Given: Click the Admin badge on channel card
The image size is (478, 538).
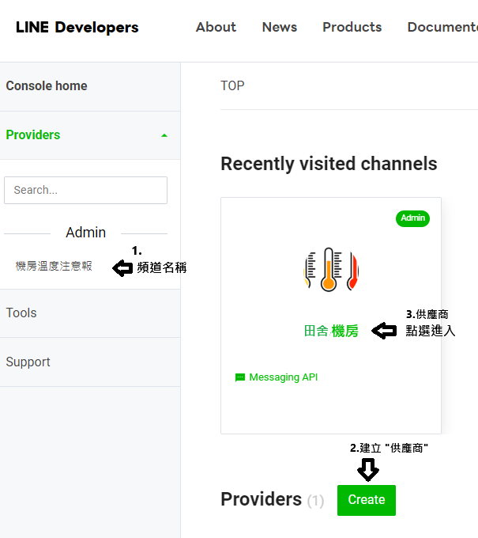Looking at the screenshot, I should [x=412, y=218].
